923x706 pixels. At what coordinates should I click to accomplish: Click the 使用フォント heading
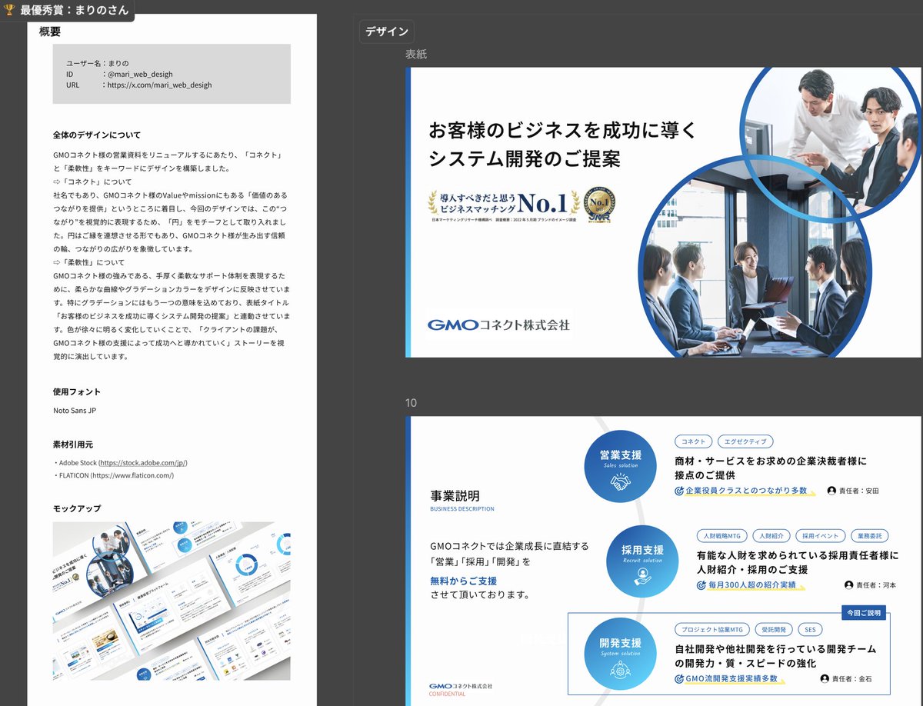(77, 391)
